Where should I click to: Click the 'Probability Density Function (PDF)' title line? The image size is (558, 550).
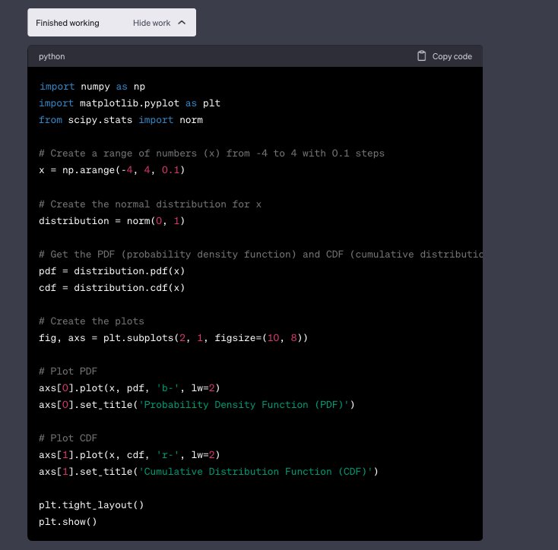[x=197, y=405]
